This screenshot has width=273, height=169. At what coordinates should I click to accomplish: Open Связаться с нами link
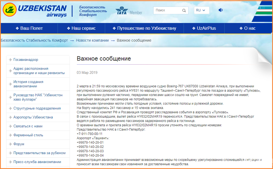click(28, 126)
